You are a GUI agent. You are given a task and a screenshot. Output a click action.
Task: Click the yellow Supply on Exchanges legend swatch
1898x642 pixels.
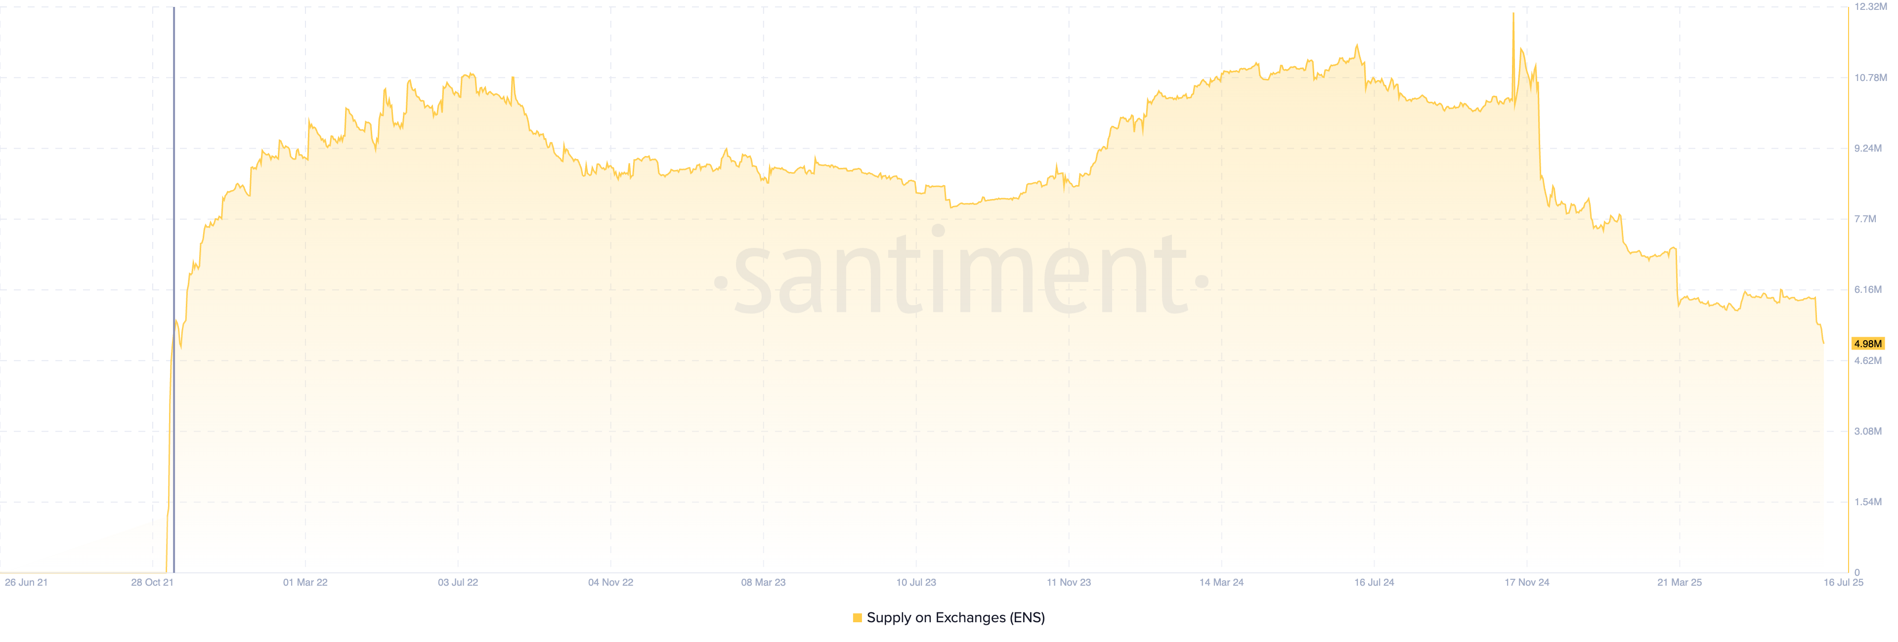pos(857,618)
